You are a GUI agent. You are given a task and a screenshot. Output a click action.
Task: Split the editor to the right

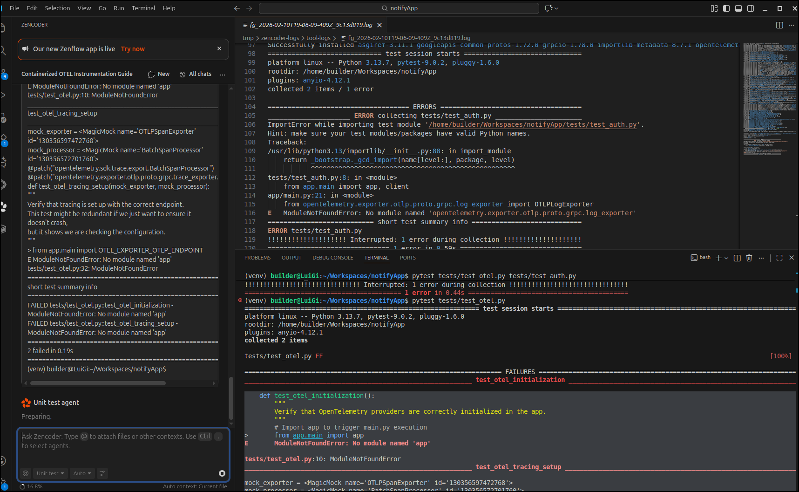(779, 25)
